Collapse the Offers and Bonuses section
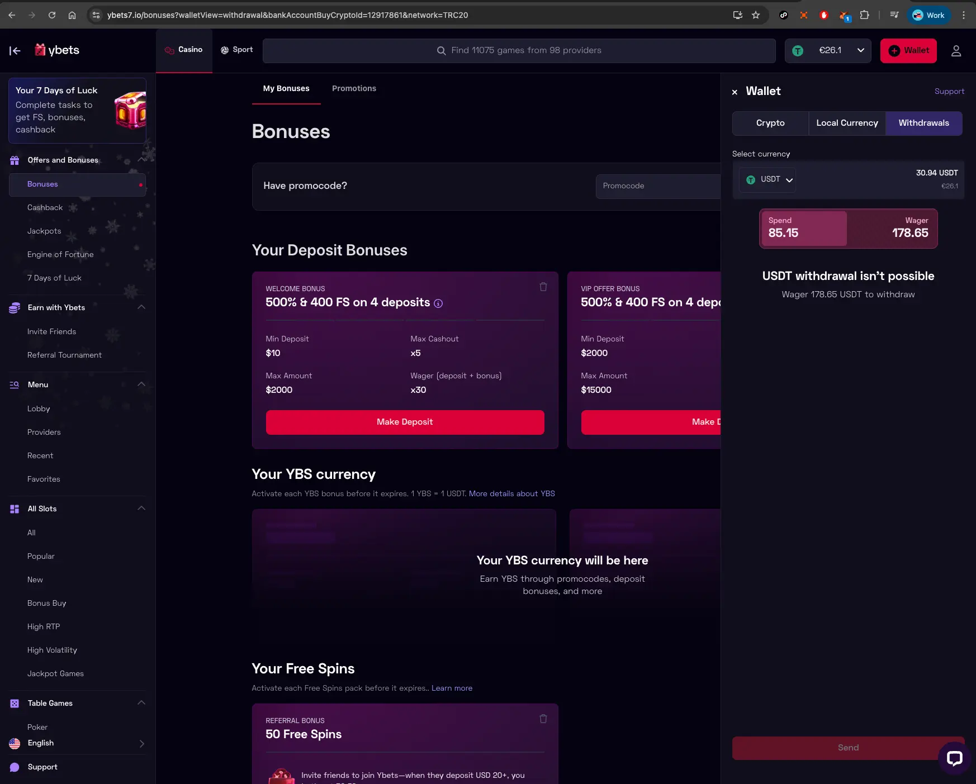This screenshot has width=976, height=784. click(141, 160)
